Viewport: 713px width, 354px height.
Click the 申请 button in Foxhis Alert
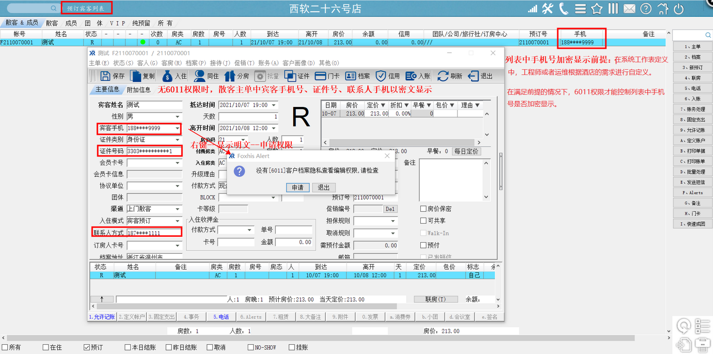point(298,187)
